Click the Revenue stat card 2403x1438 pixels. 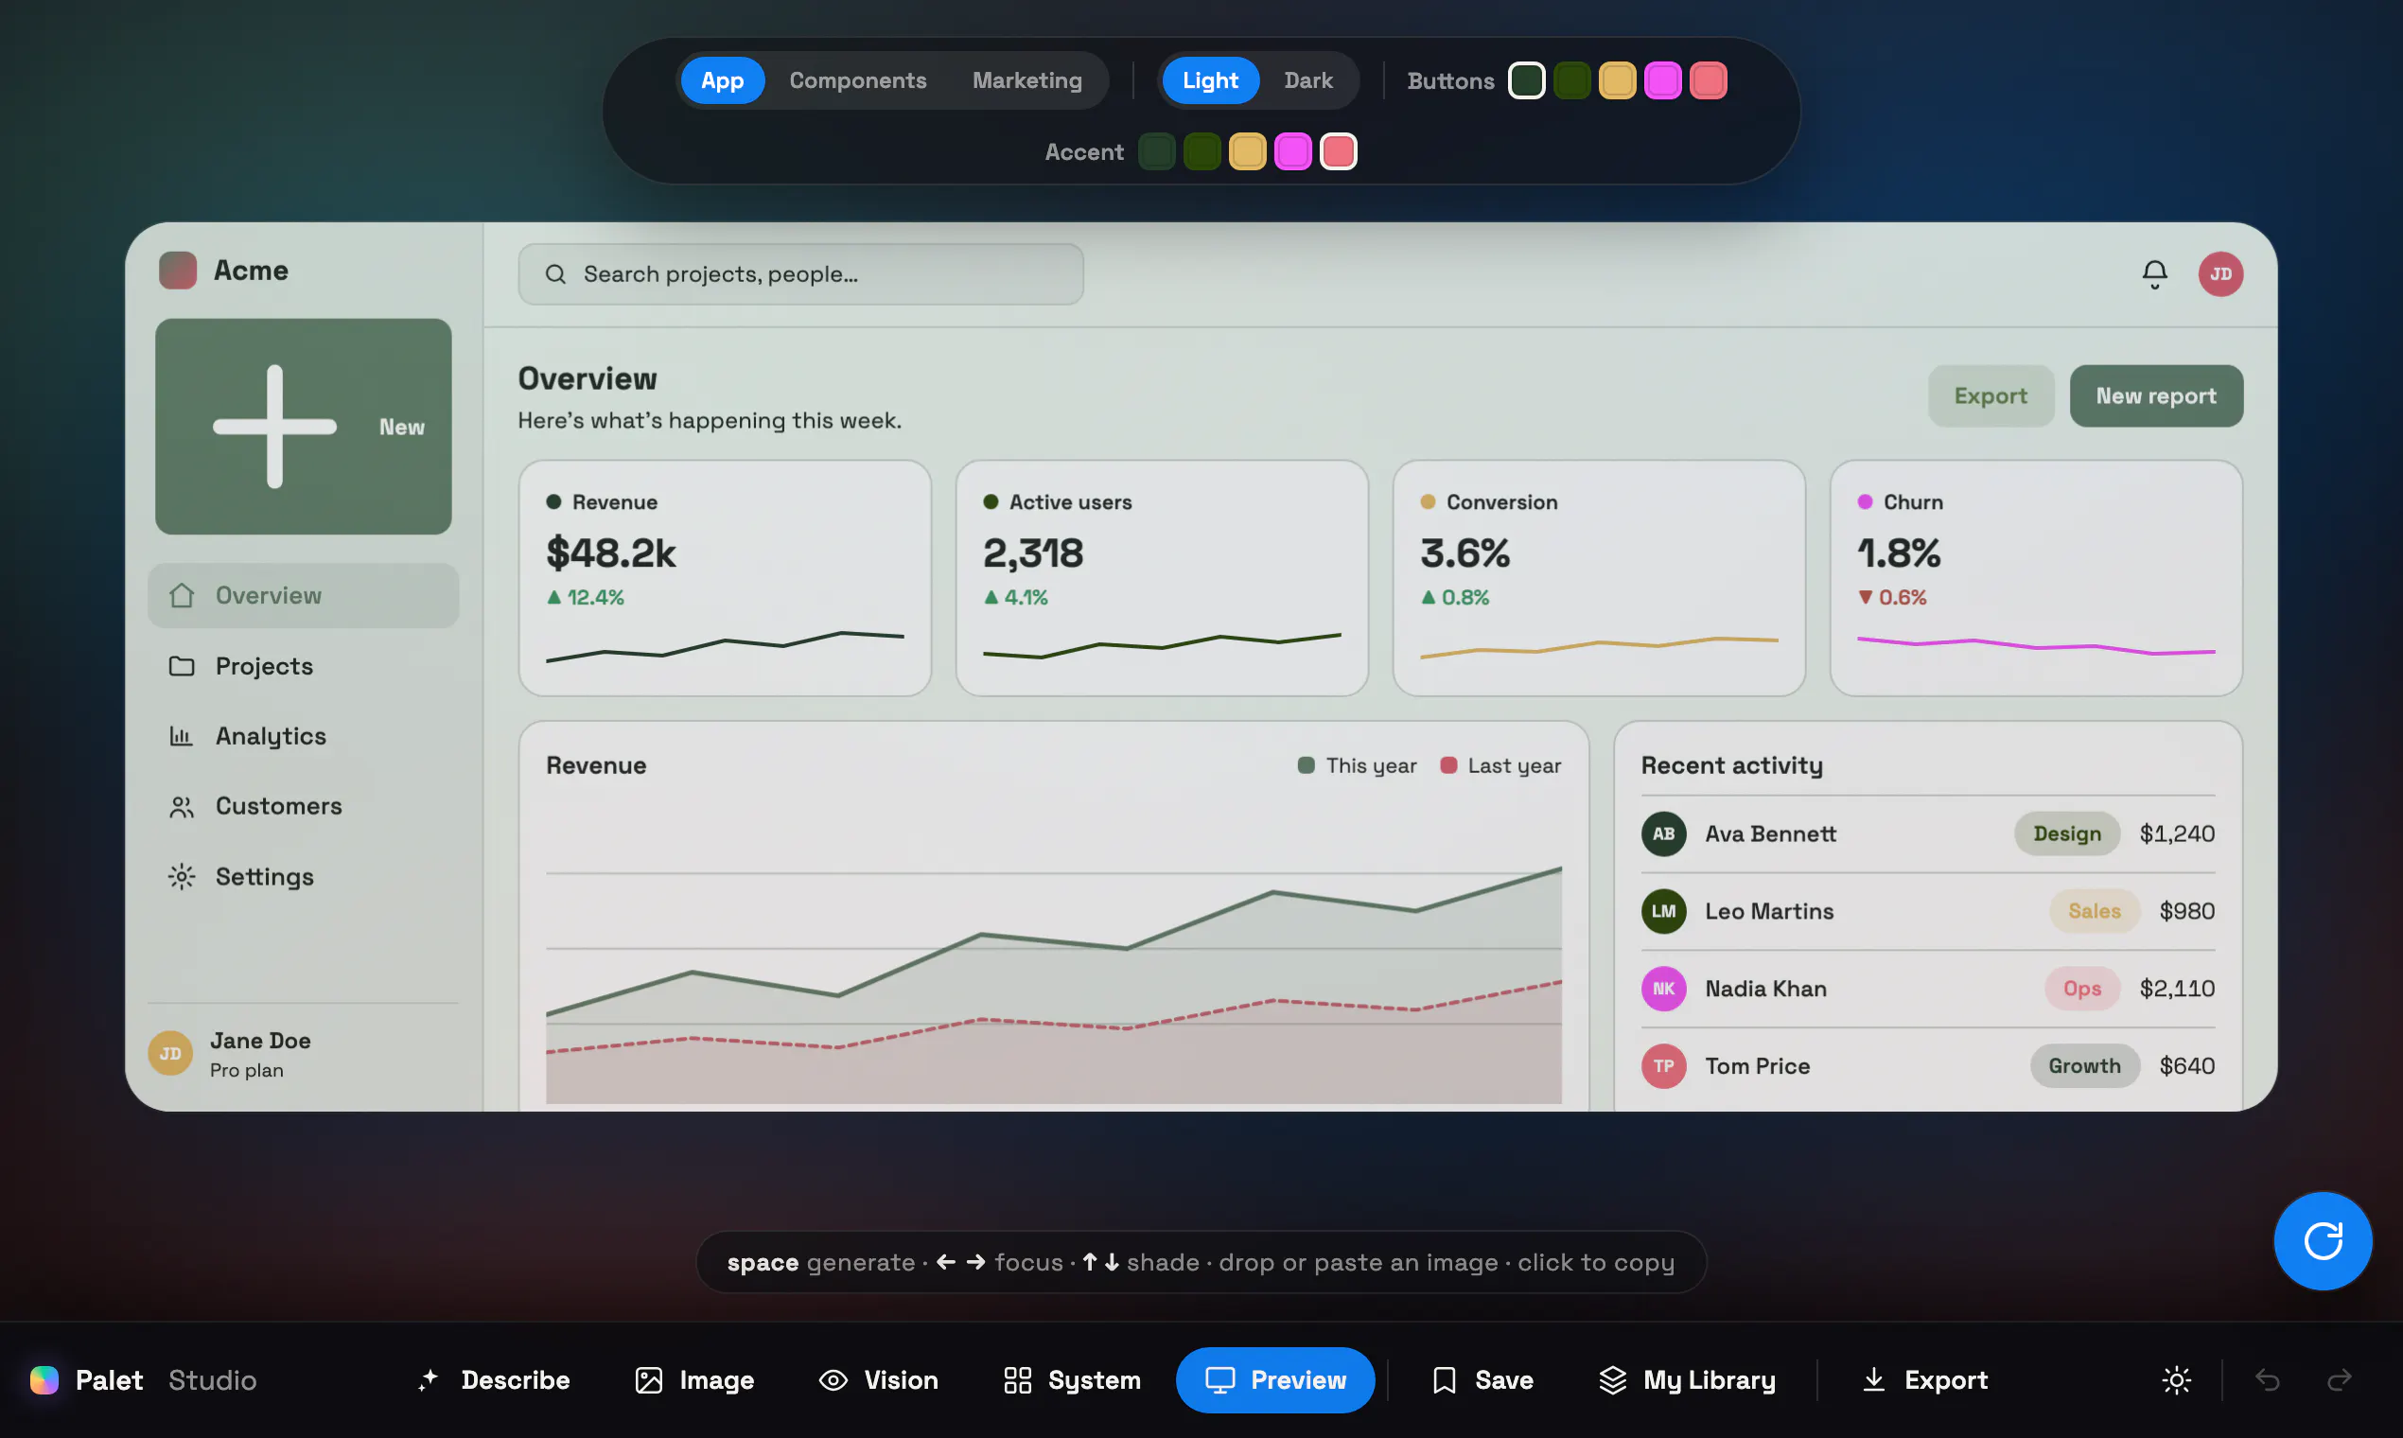pyautogui.click(x=725, y=578)
